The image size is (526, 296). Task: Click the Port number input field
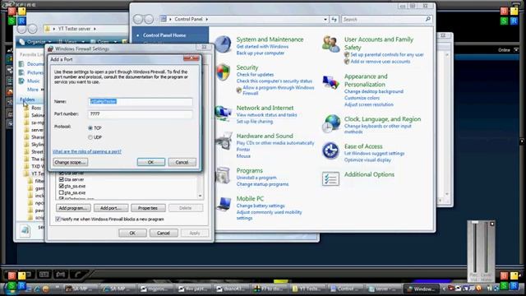tap(141, 114)
